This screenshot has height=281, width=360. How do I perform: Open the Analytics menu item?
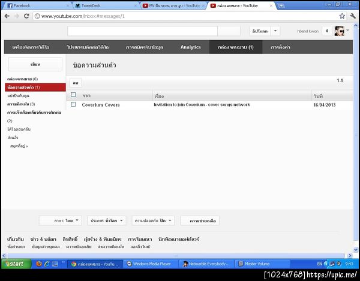pos(190,47)
